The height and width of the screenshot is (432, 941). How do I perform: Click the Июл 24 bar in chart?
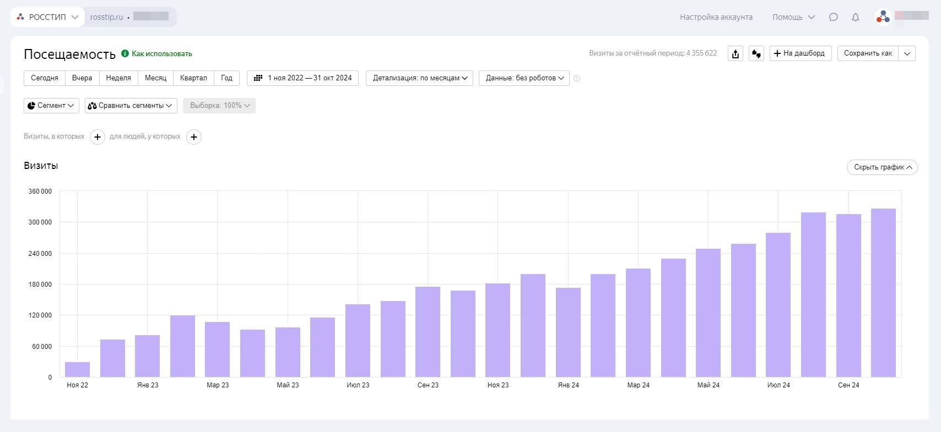pyautogui.click(x=778, y=305)
